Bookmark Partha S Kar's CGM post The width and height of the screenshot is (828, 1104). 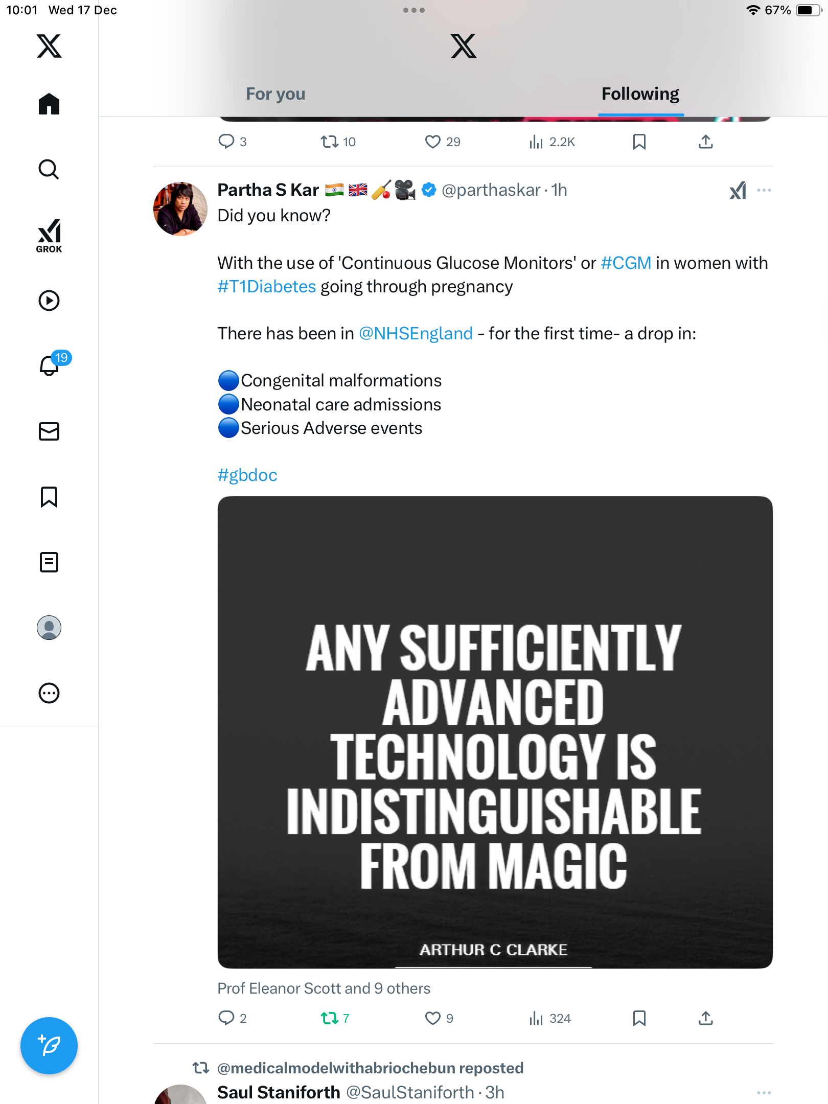[x=639, y=1018]
